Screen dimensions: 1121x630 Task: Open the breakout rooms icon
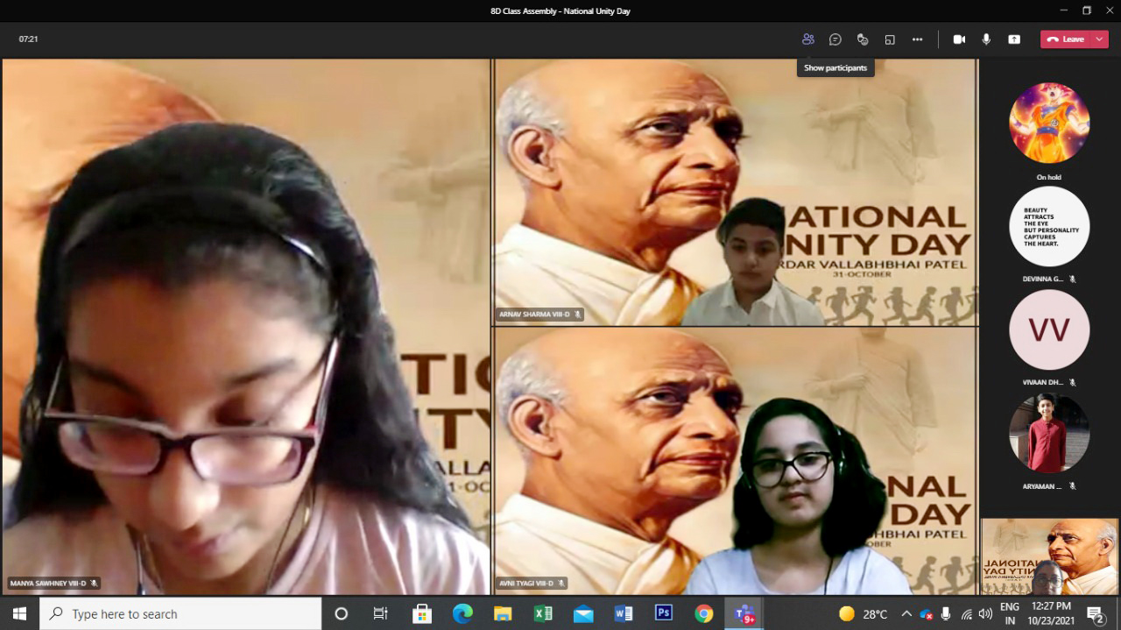[890, 39]
